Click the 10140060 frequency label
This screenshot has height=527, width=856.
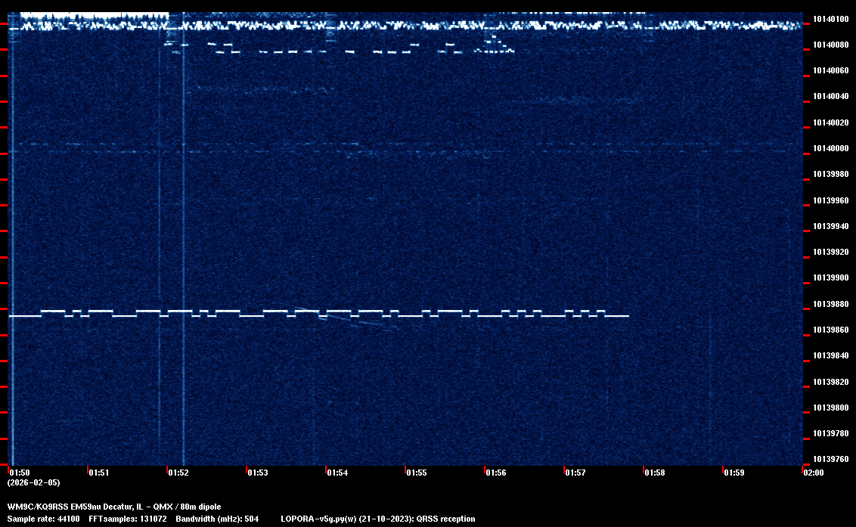pos(830,70)
